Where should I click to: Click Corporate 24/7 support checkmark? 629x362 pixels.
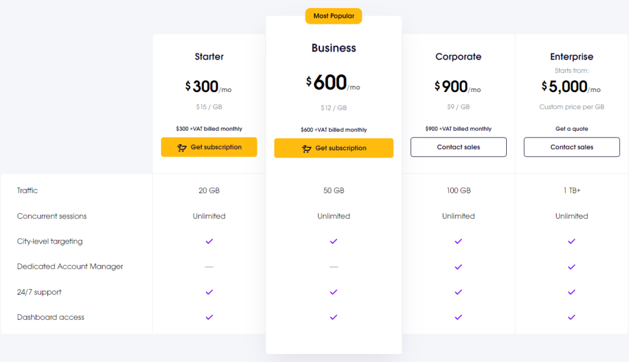458,292
